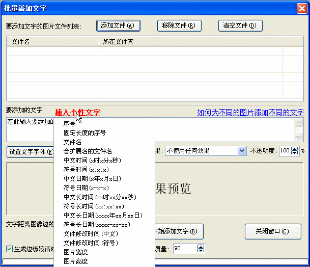Toggle the 生成边缘较清晰 checkbox
The height and width of the screenshot is (267, 310).
tap(9, 249)
